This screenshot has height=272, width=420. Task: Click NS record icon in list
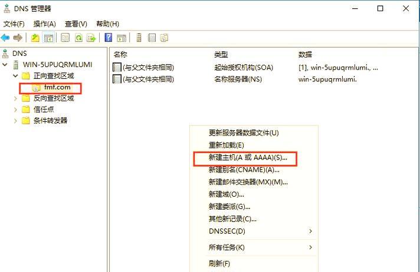point(117,79)
